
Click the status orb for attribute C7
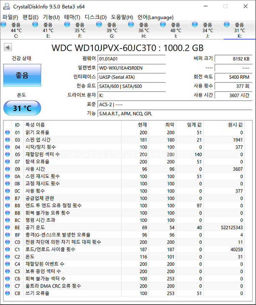tap(8, 286)
